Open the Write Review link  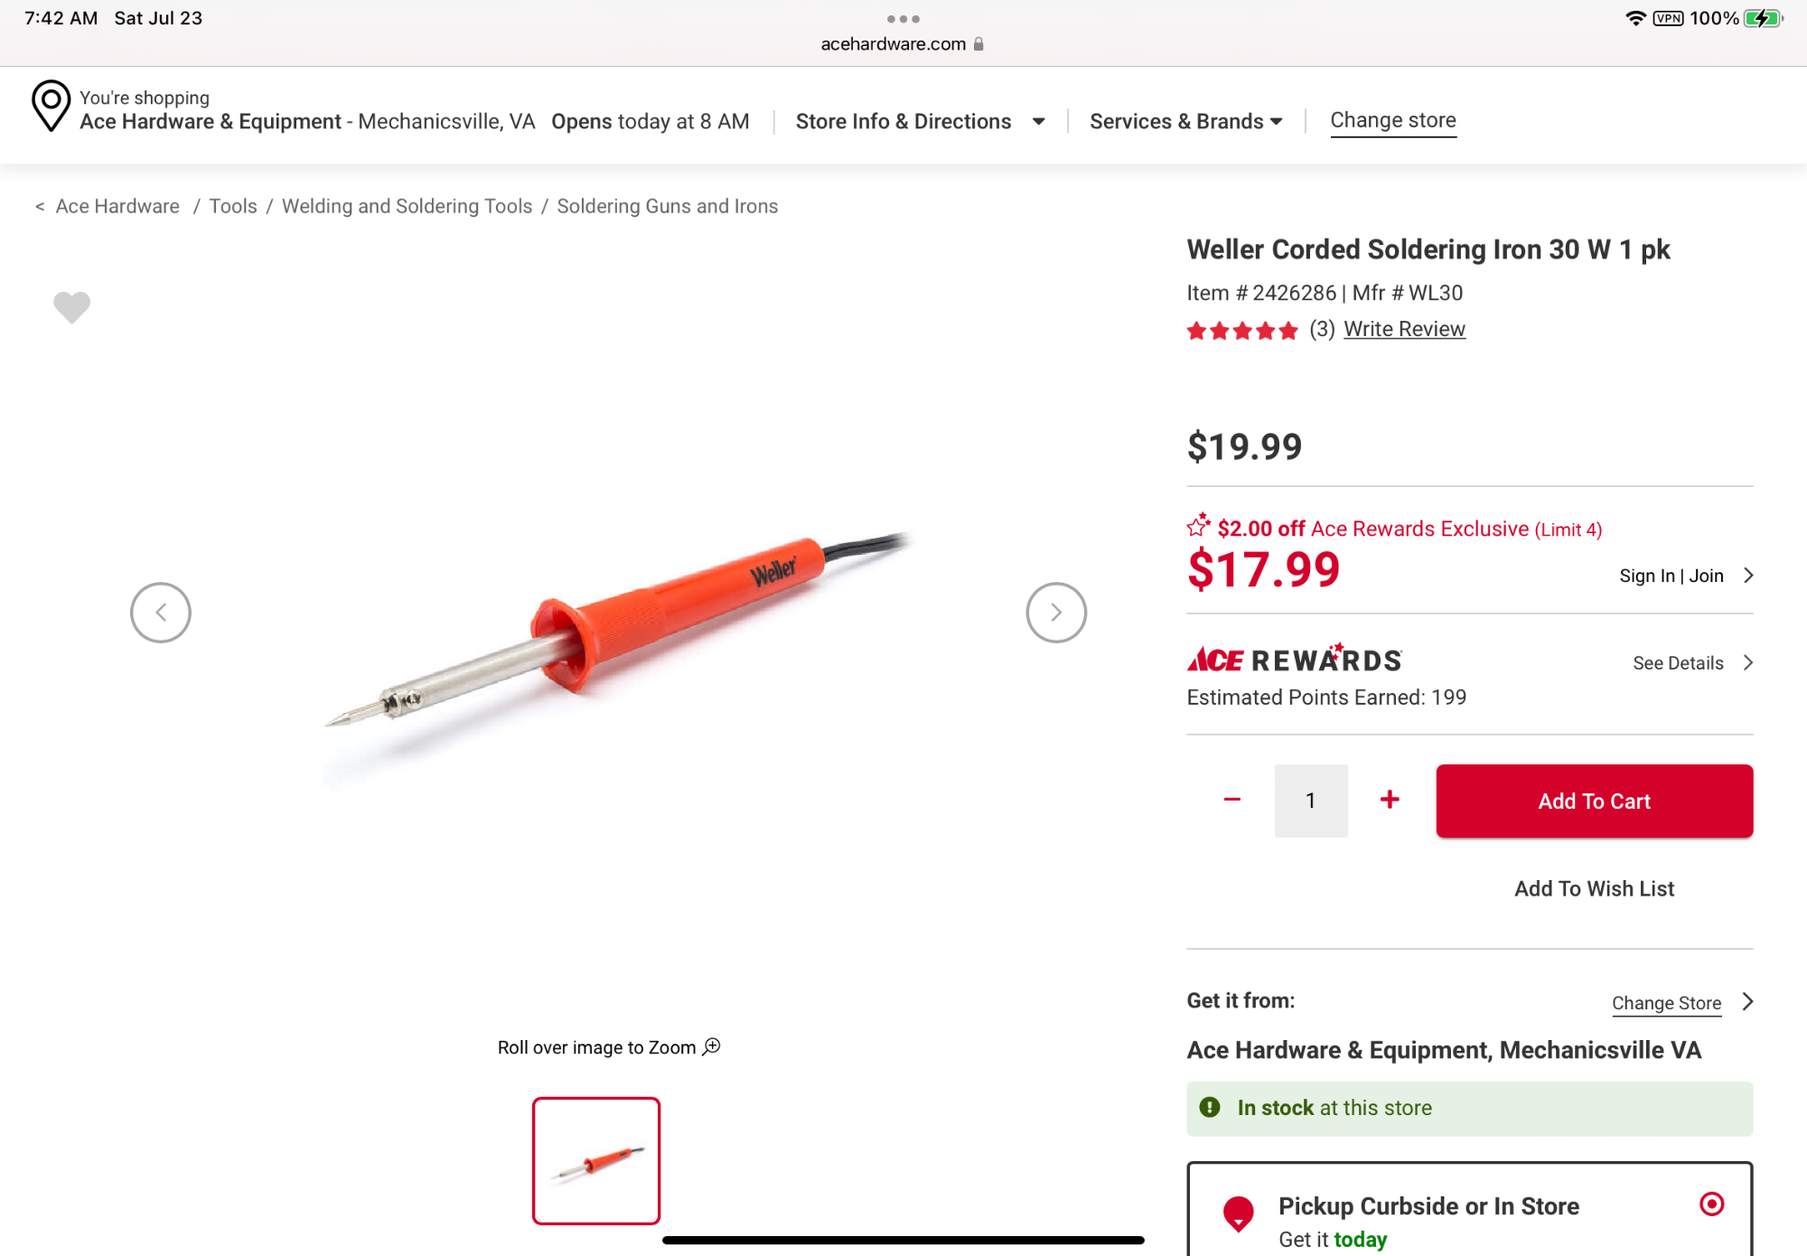pyautogui.click(x=1404, y=329)
